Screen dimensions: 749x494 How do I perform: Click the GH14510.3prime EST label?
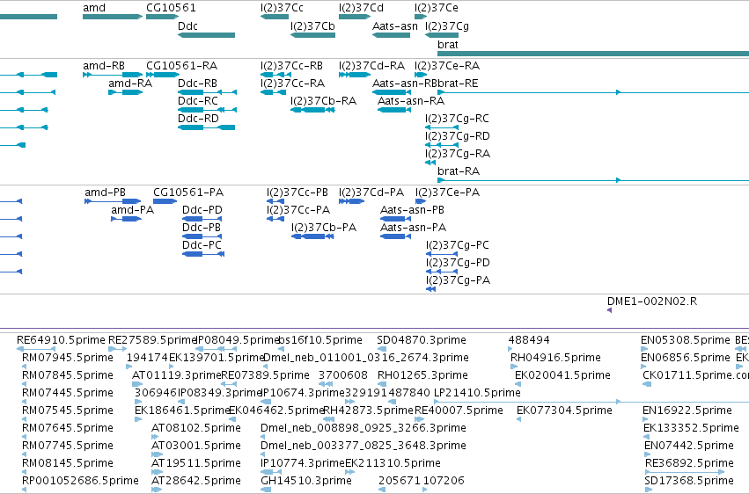pyautogui.click(x=306, y=481)
